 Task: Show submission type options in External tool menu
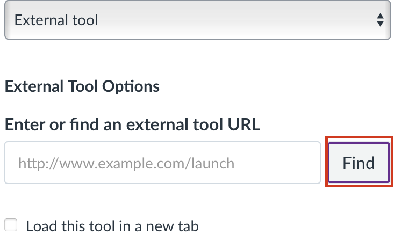point(196,21)
